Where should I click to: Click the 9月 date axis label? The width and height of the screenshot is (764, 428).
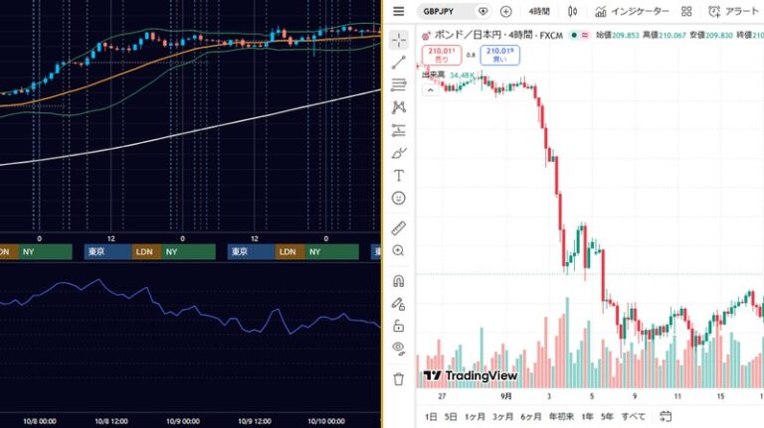click(x=506, y=396)
